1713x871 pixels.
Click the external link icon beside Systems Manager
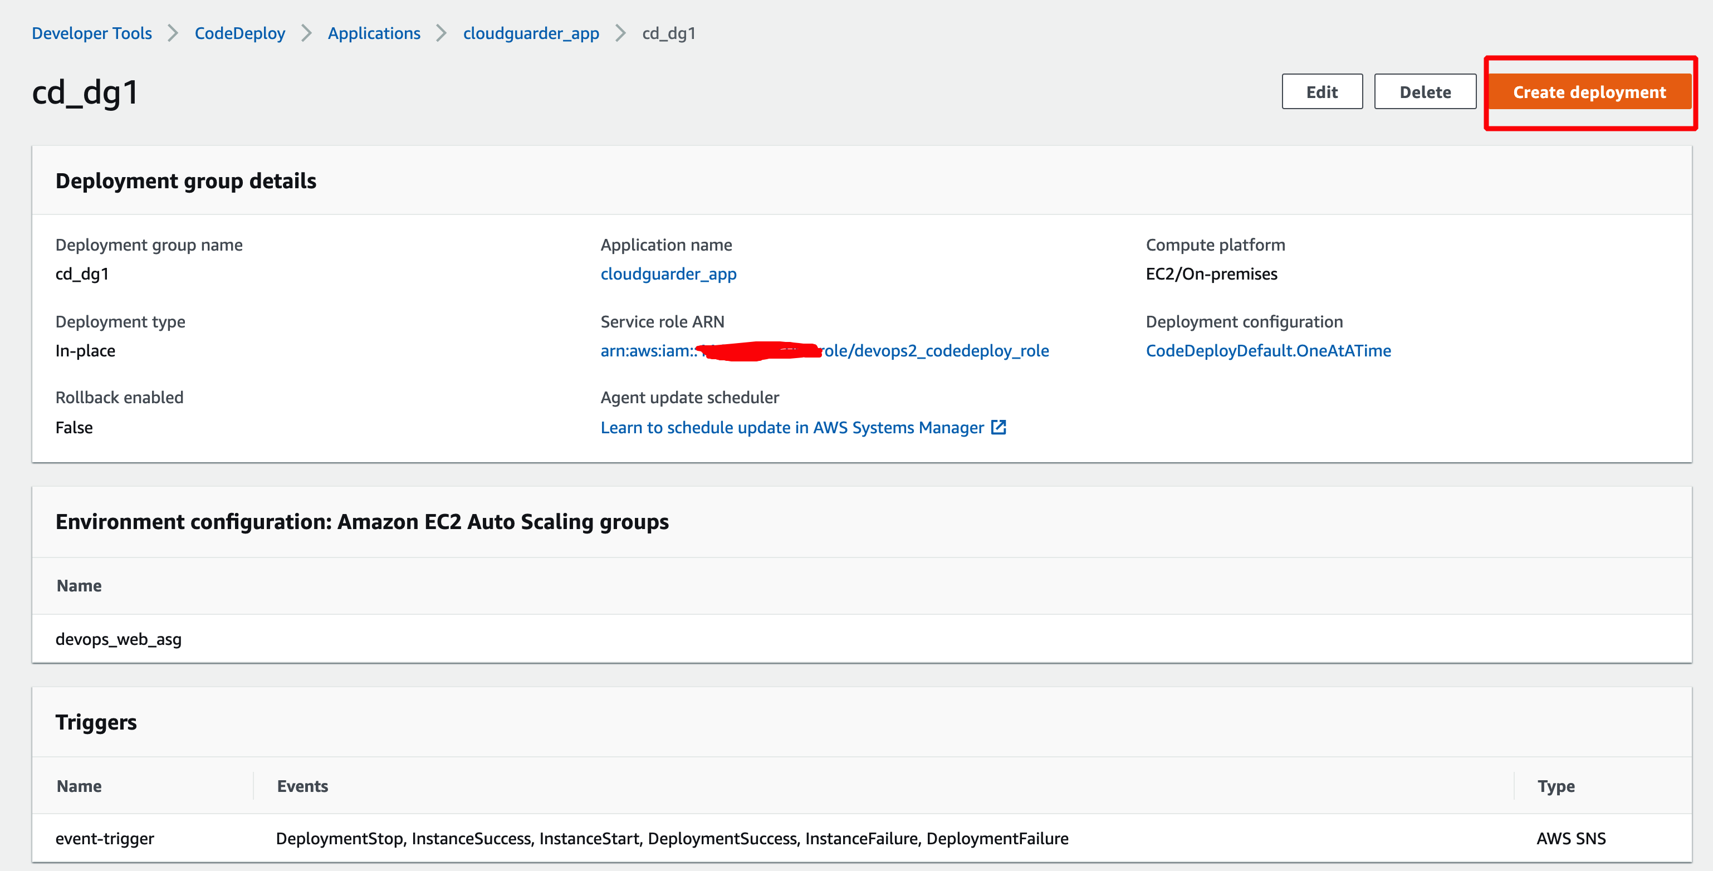tap(998, 427)
